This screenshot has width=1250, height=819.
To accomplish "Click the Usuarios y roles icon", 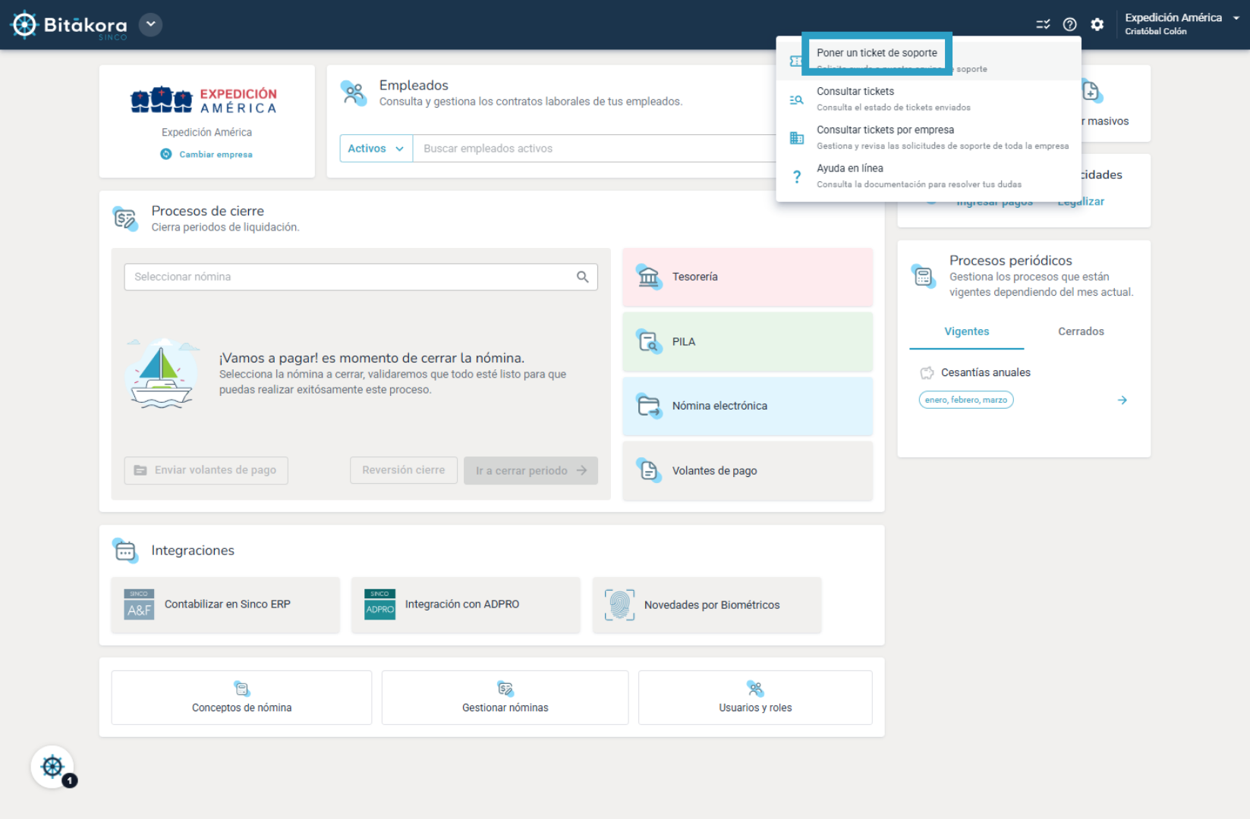I will pyautogui.click(x=755, y=689).
